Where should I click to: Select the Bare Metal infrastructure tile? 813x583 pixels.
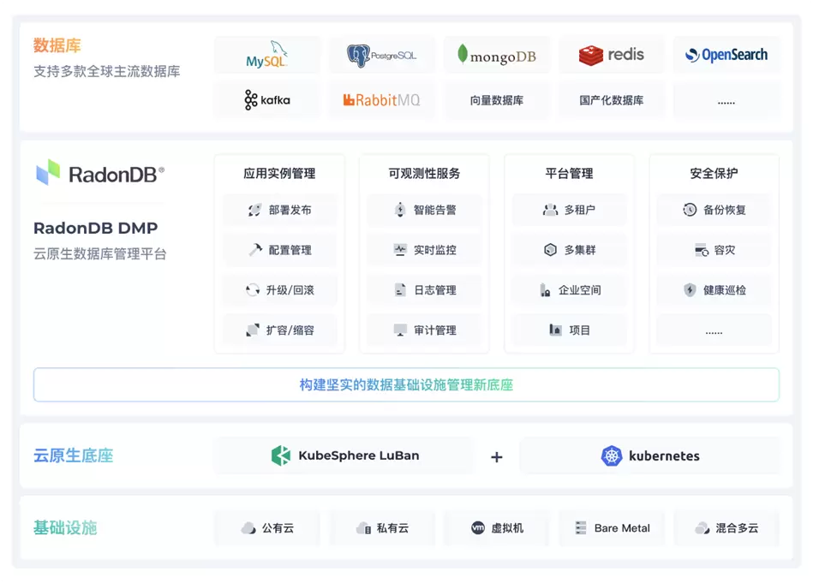coord(611,528)
